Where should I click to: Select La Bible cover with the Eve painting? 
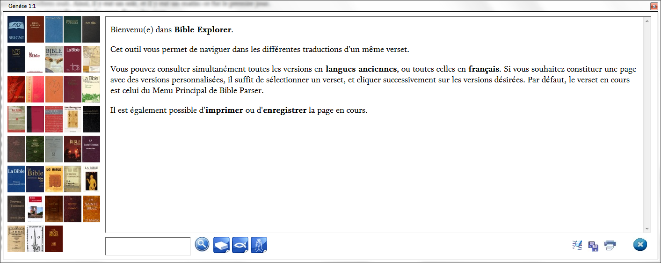point(91,179)
